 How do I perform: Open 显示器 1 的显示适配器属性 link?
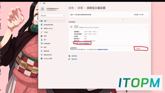(82, 43)
